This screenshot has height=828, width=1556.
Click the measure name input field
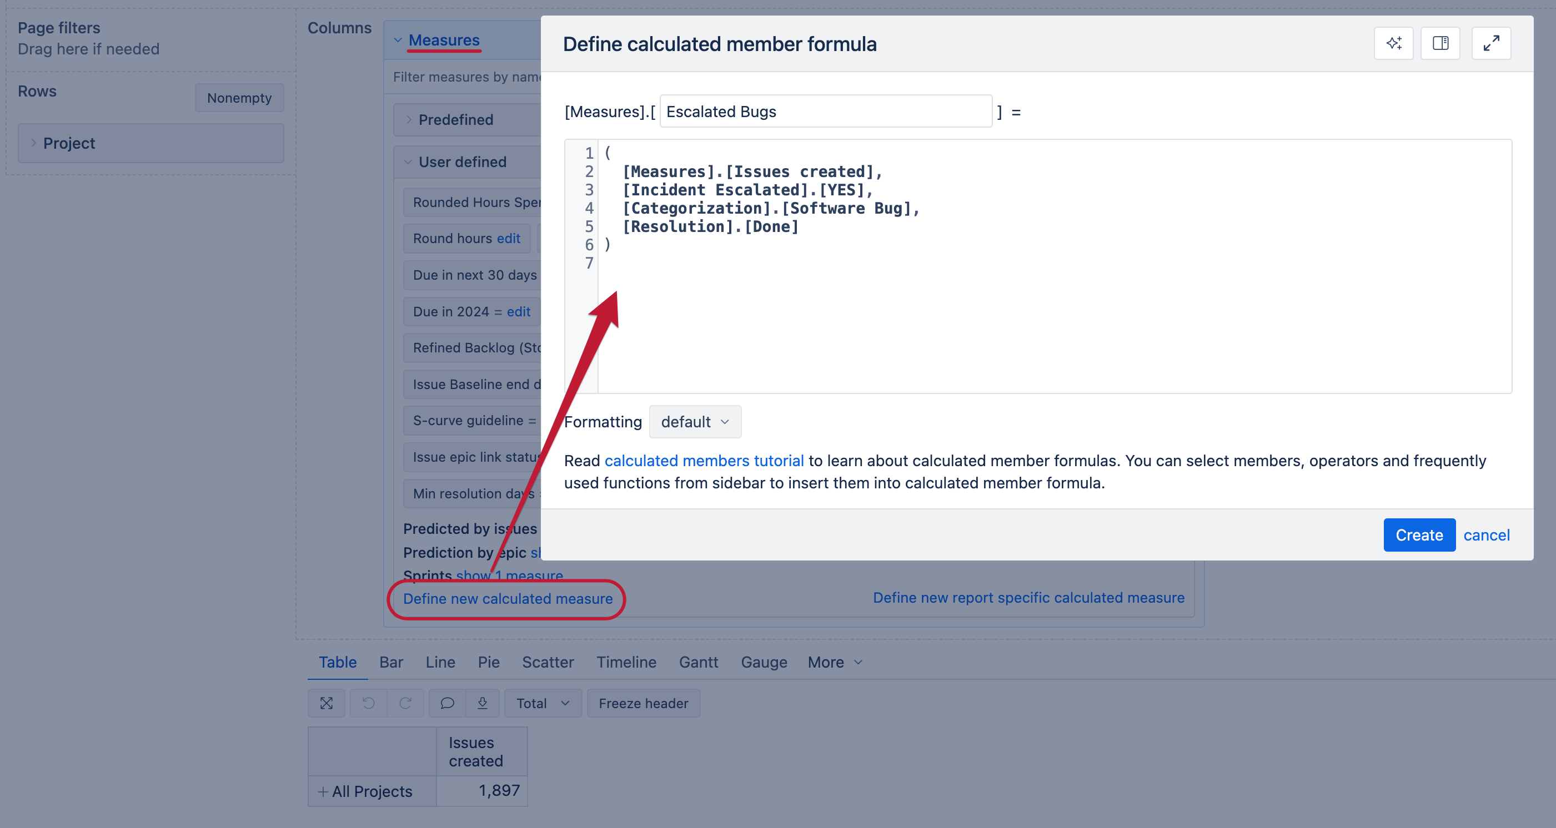(825, 112)
